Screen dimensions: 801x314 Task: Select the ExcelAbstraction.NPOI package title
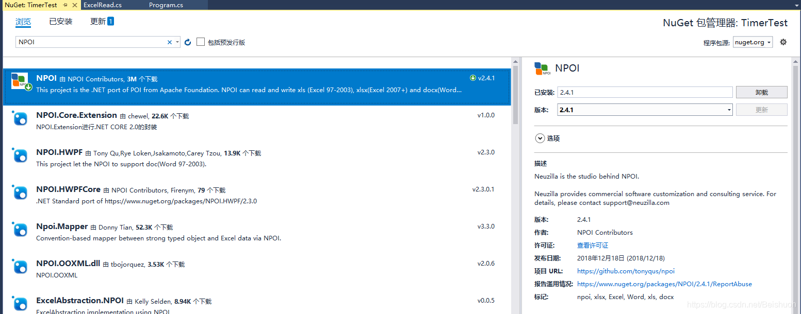80,301
